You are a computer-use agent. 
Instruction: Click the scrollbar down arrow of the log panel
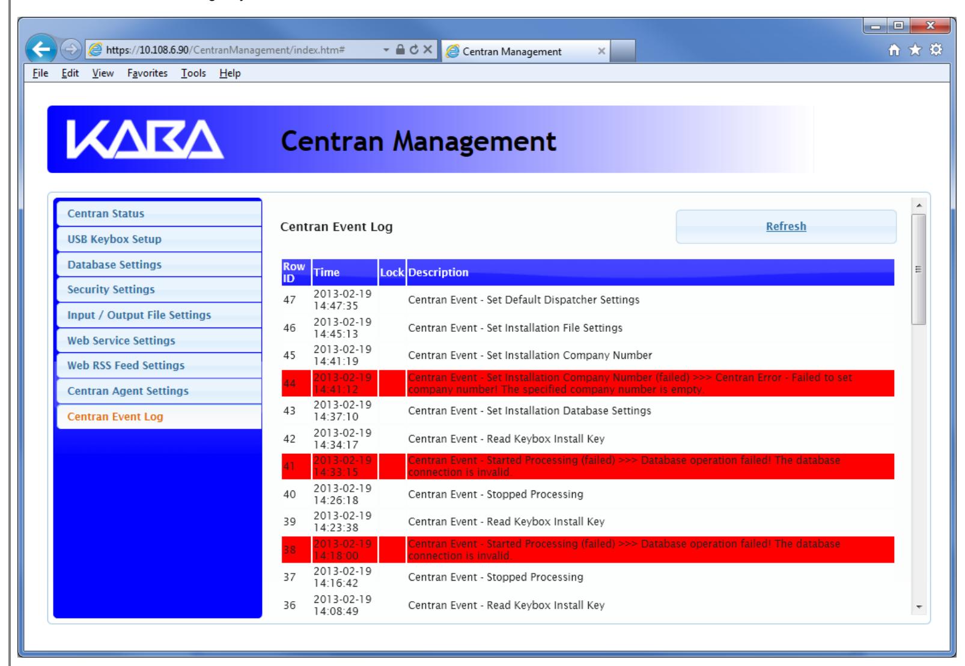(x=918, y=607)
